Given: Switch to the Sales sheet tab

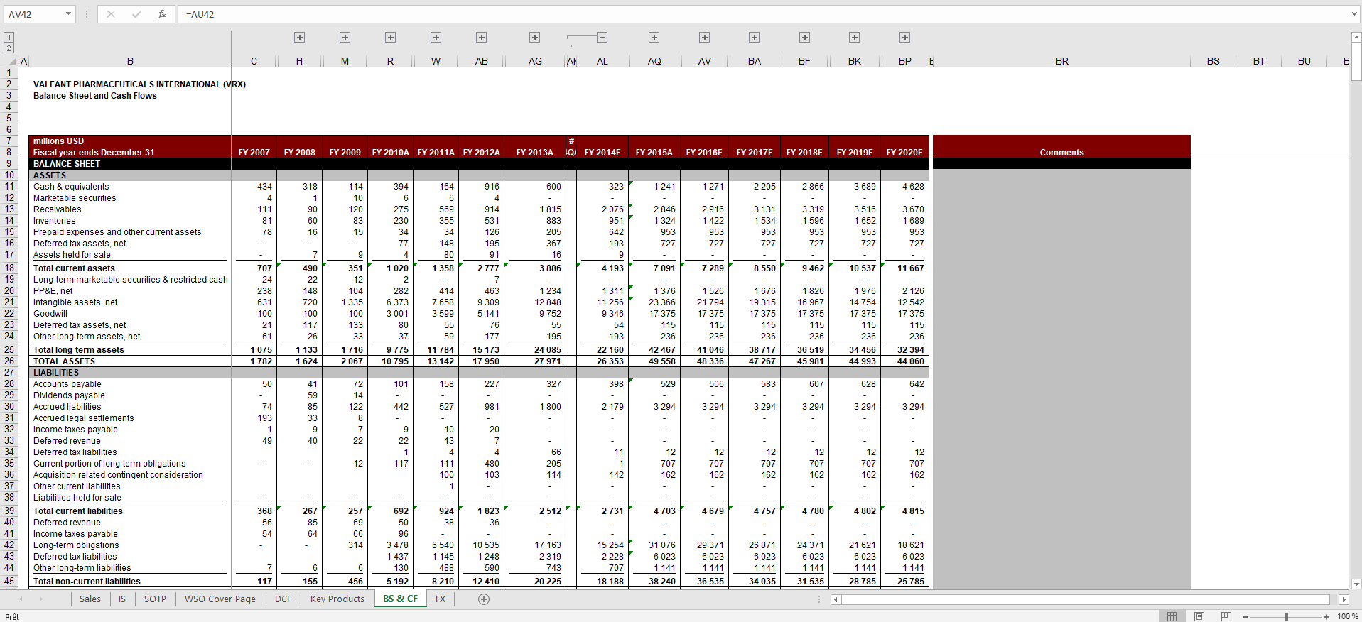Looking at the screenshot, I should tap(90, 599).
